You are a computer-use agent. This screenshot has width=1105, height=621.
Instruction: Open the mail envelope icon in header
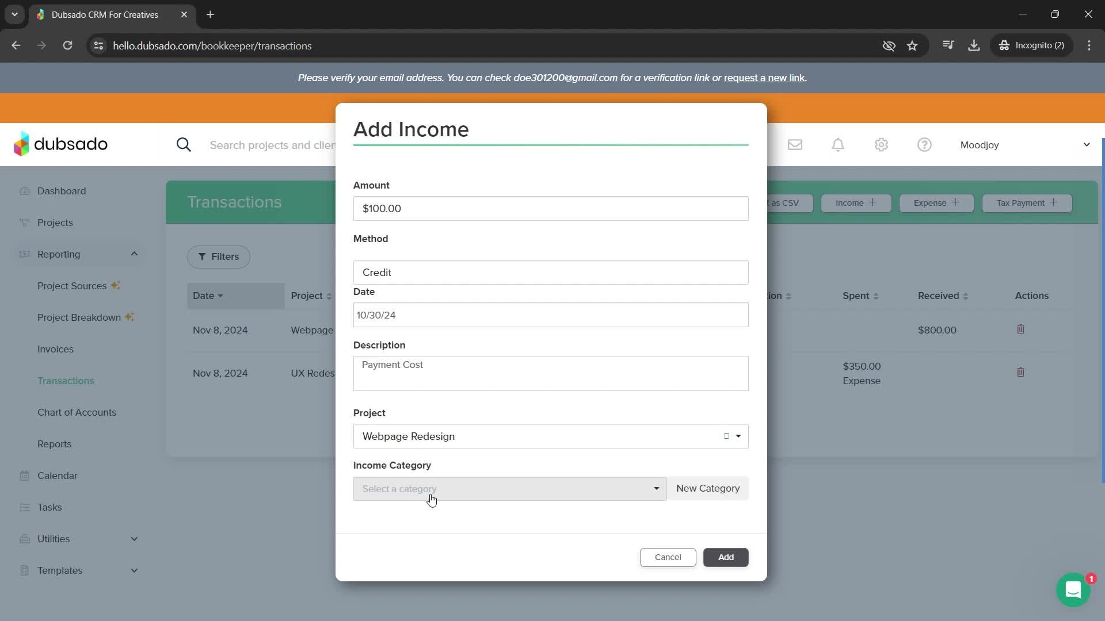coord(795,145)
